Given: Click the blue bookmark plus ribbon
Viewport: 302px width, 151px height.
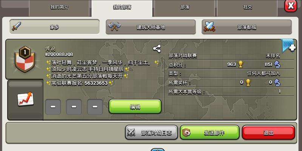Looking at the screenshot, I should pyautogui.click(x=288, y=45).
